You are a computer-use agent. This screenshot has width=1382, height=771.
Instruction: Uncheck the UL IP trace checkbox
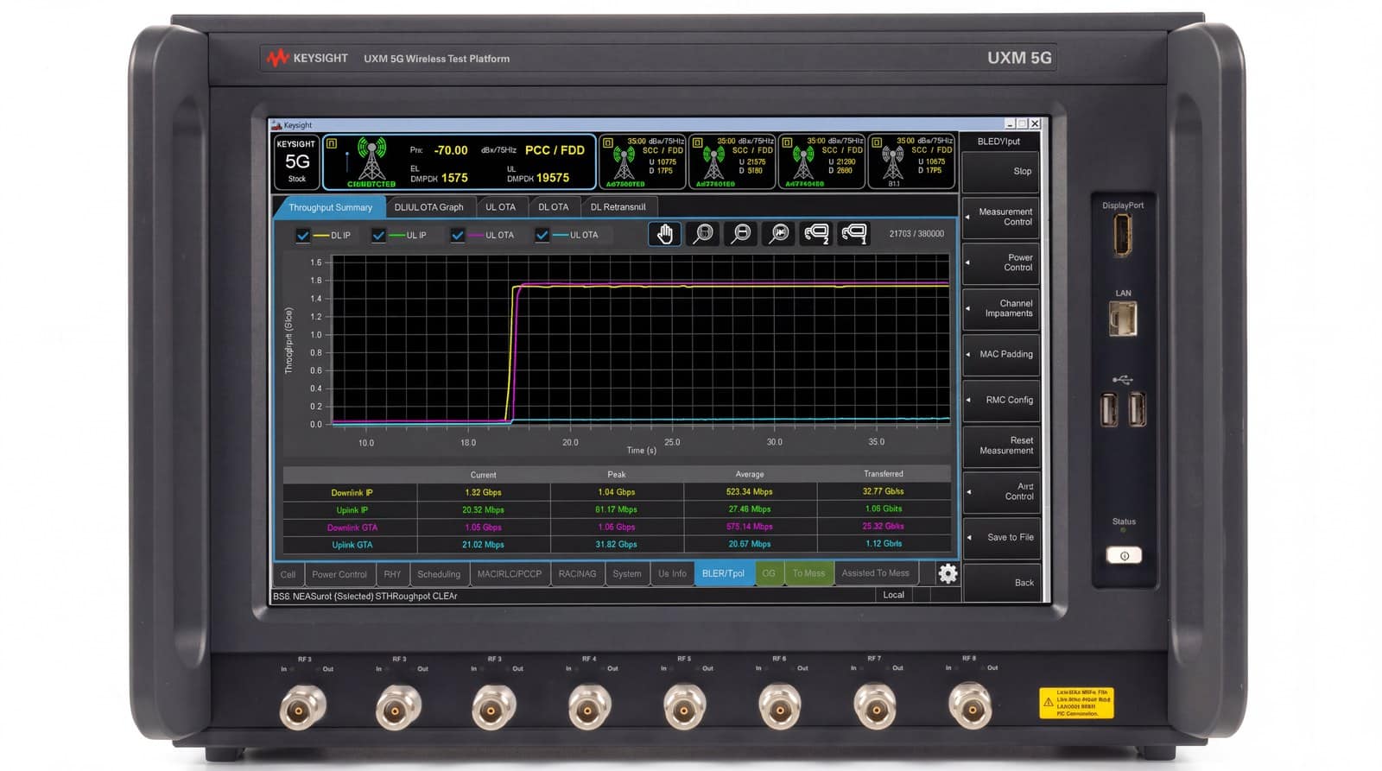(378, 235)
